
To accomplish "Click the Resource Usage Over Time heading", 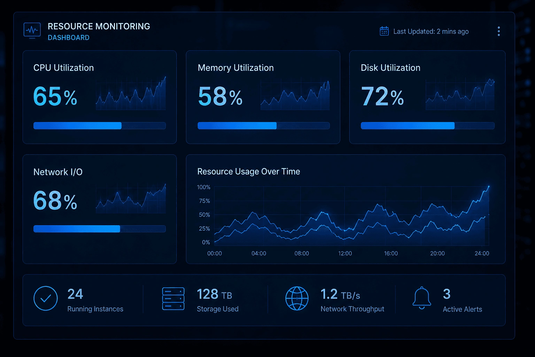I will pos(249,172).
